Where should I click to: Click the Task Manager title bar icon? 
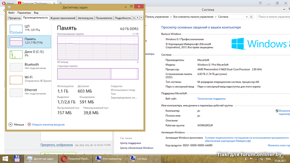pos(9,7)
